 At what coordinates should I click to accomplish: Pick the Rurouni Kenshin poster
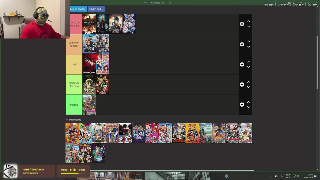coord(152,133)
